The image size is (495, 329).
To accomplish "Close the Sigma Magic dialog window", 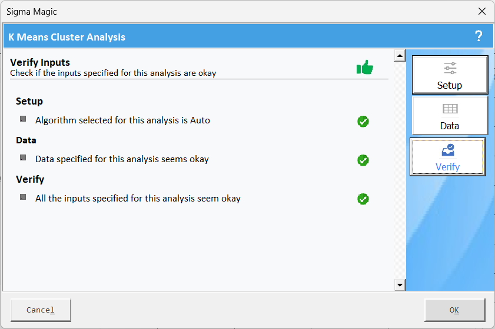I will click(x=481, y=11).
